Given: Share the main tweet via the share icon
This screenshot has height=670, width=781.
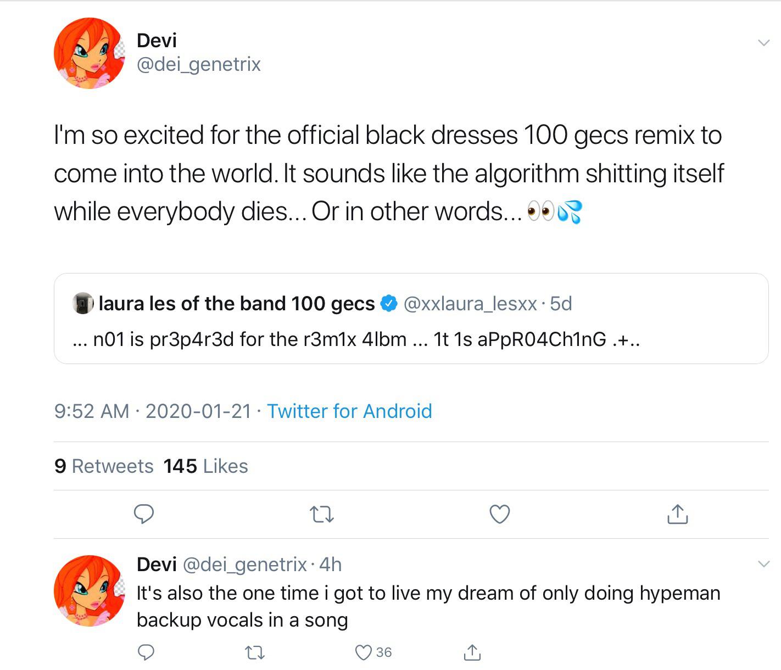Looking at the screenshot, I should tap(678, 515).
